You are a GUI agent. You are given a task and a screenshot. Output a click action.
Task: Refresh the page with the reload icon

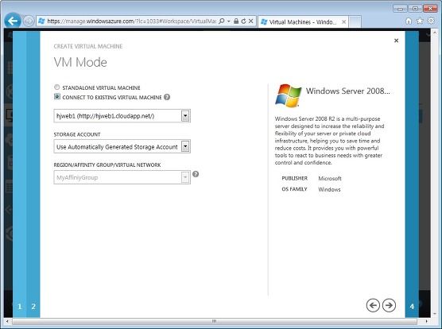[243, 21]
